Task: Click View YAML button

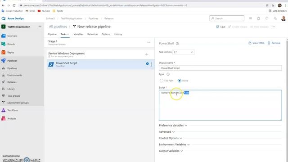Action: click(256, 43)
